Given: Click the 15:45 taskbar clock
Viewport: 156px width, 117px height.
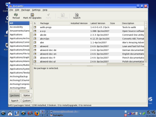Looking at the screenshot, I should point(151,112).
